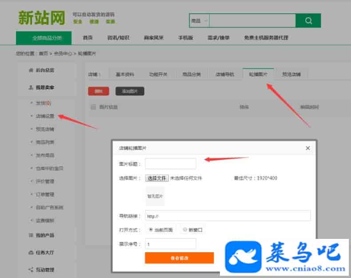The width and height of the screenshot is (351, 278).
Task: Click the 新站网 site logo
Action: point(41,17)
